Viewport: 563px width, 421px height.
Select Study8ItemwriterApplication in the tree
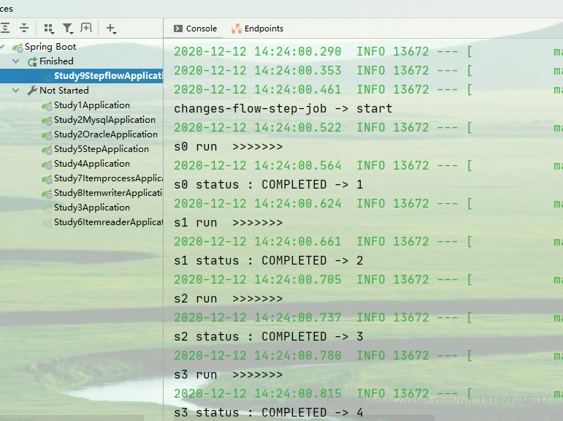point(108,193)
